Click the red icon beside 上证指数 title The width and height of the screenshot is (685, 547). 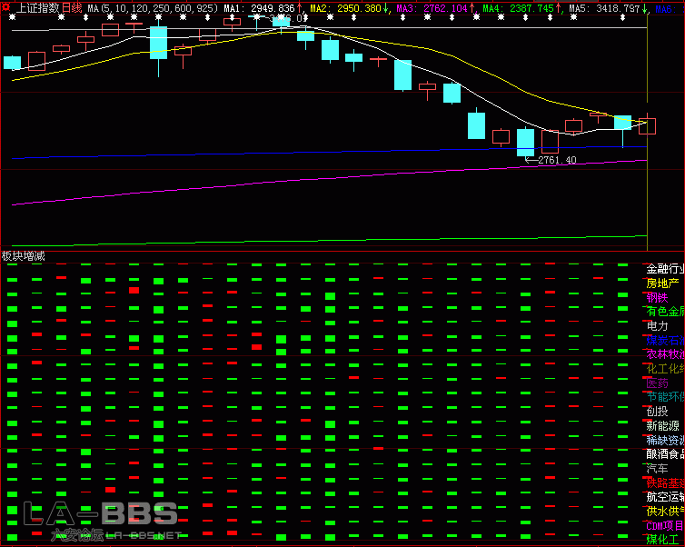7,7
